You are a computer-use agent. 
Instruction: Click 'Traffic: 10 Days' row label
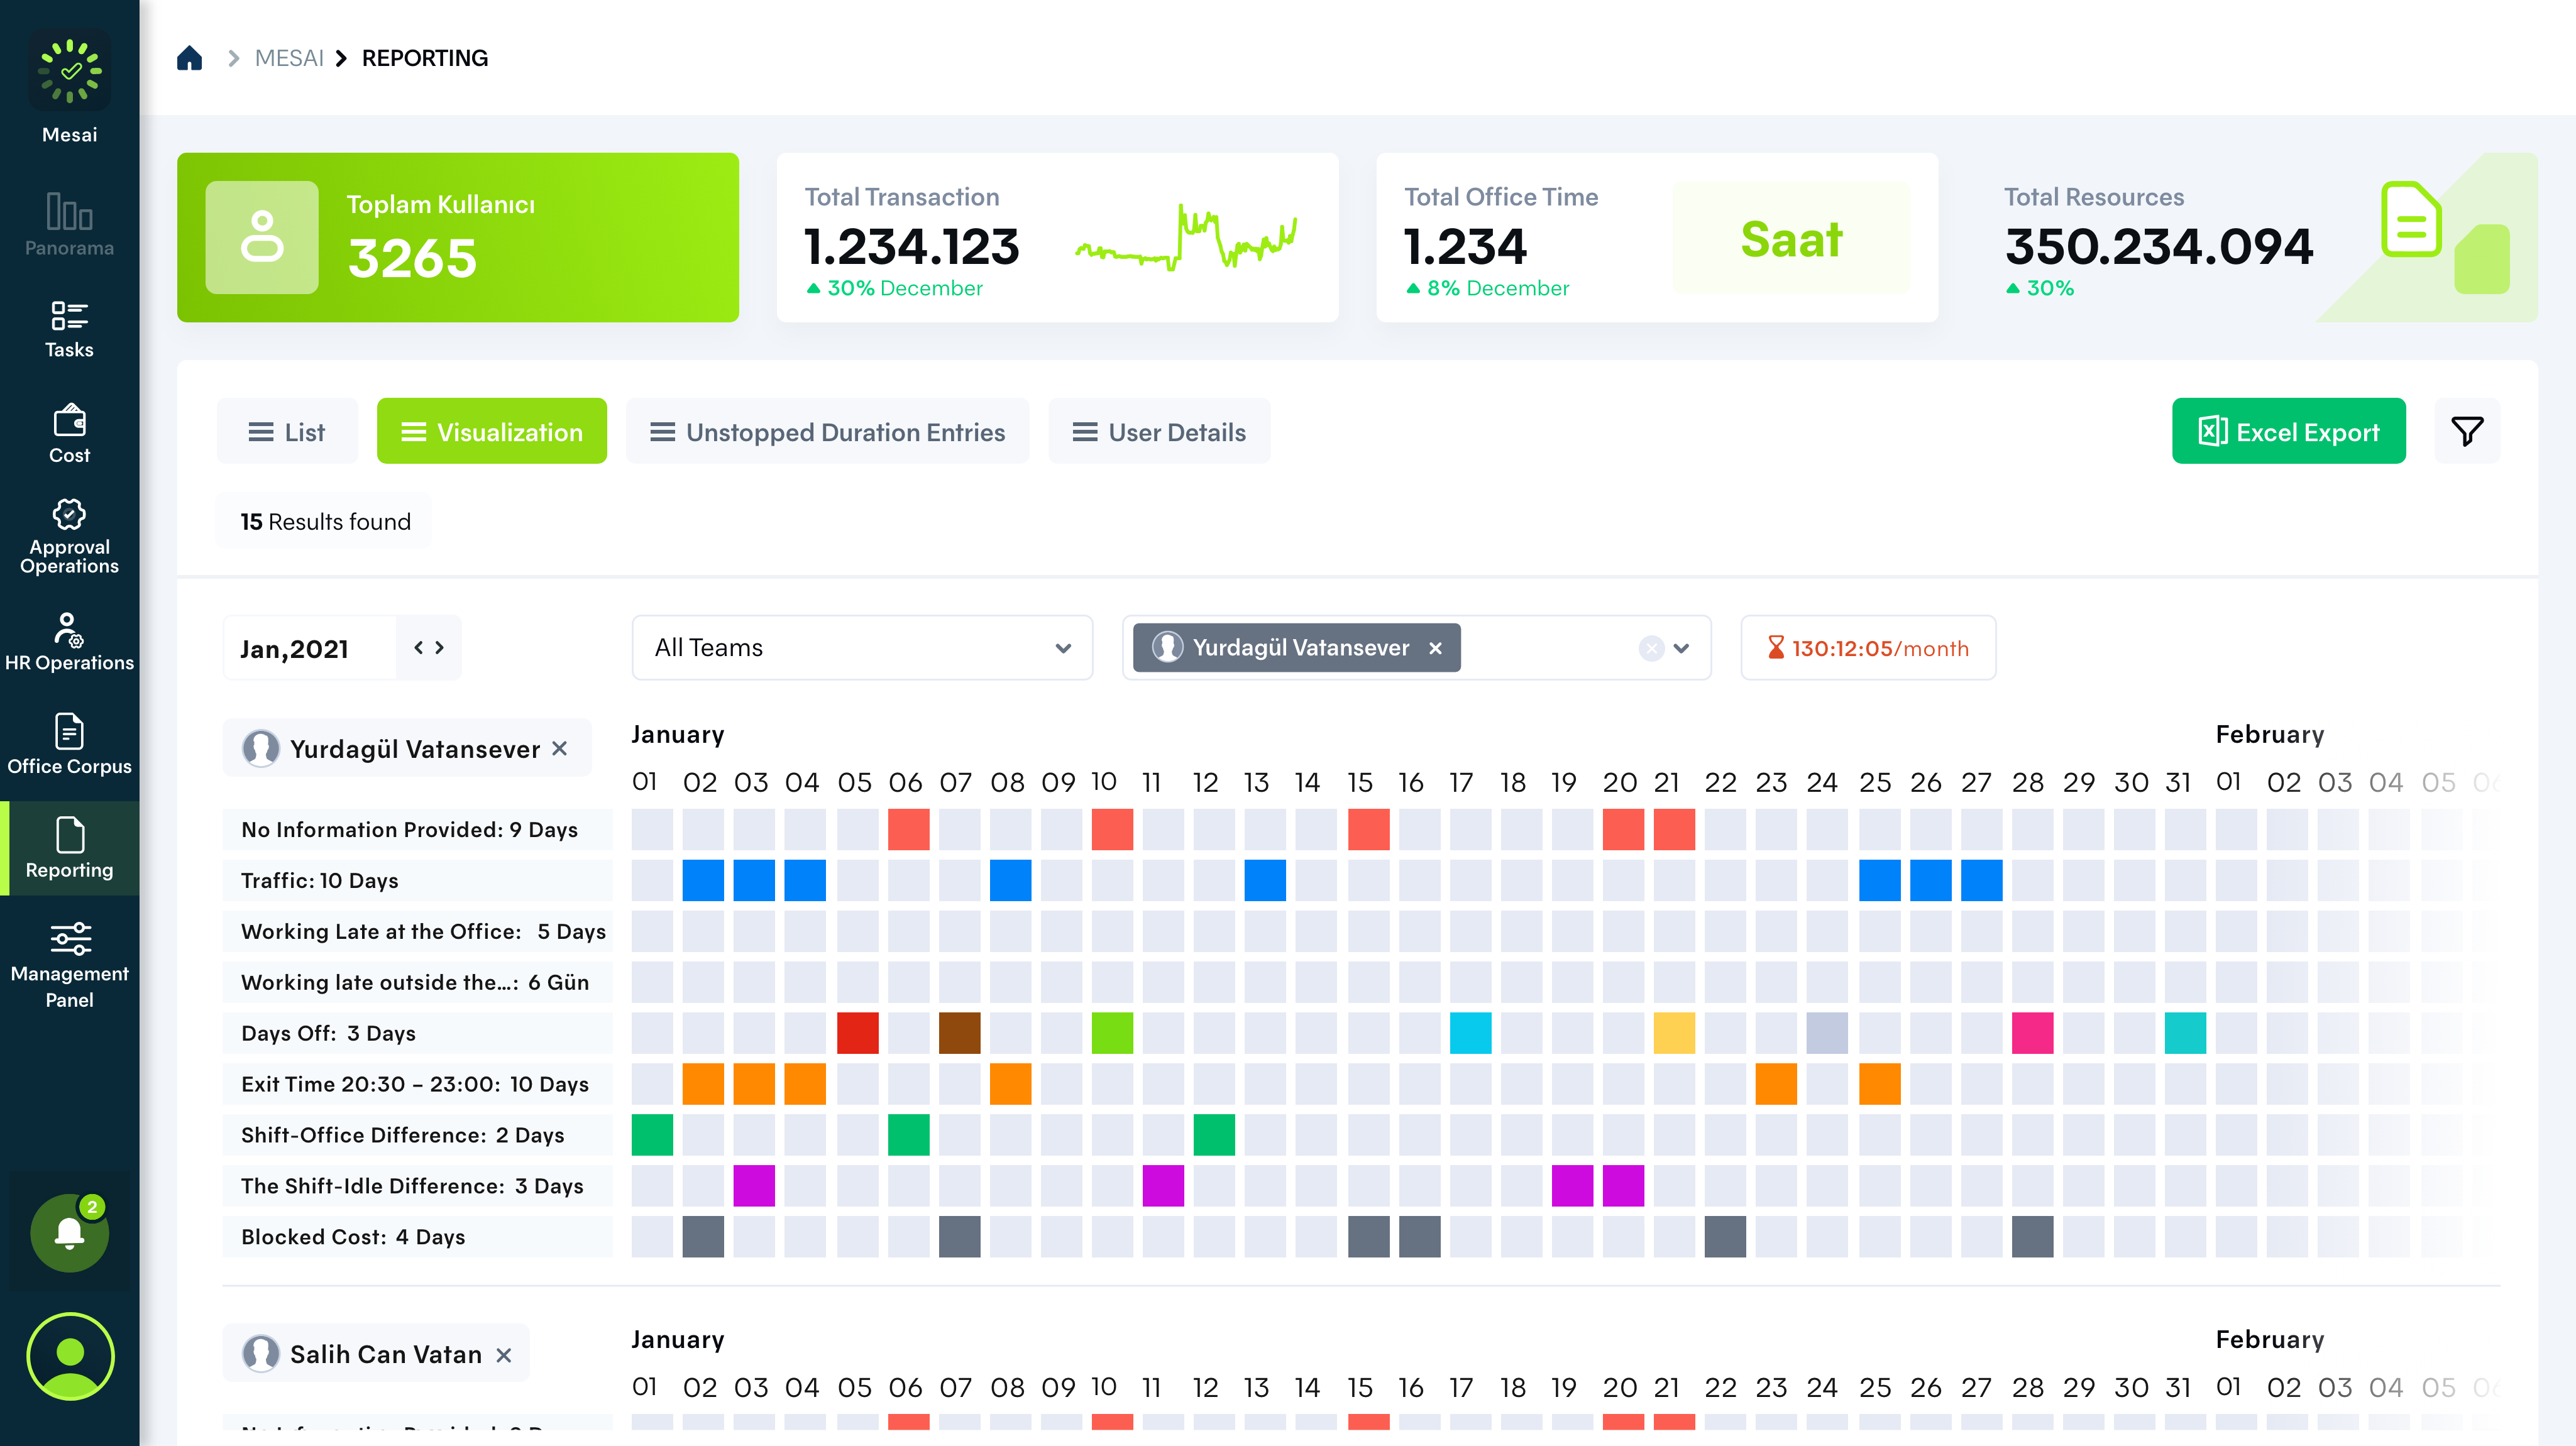click(418, 880)
